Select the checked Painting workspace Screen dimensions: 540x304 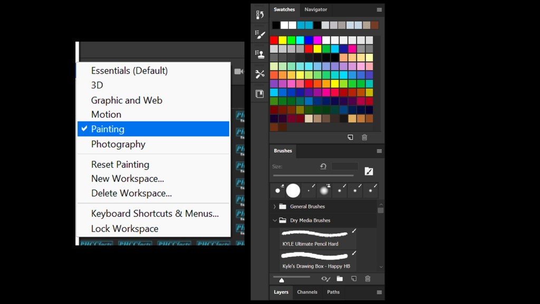click(153, 129)
